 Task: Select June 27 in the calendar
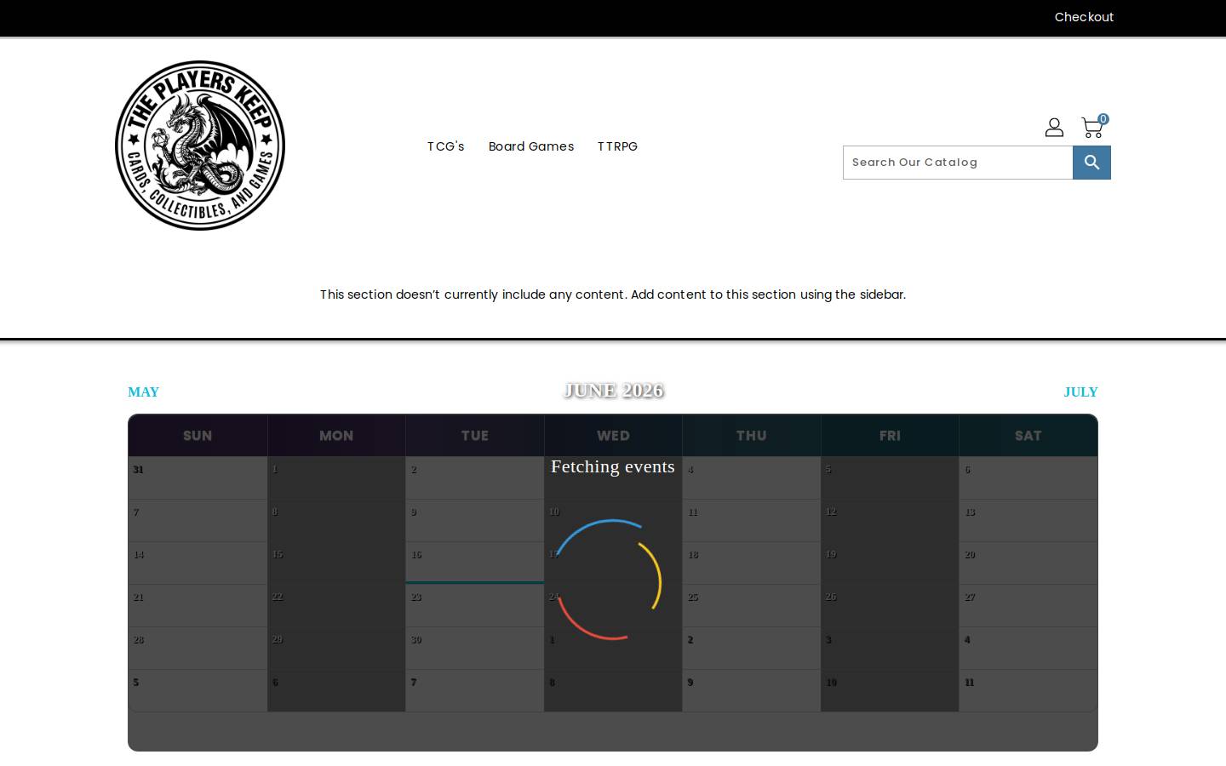(x=1028, y=605)
